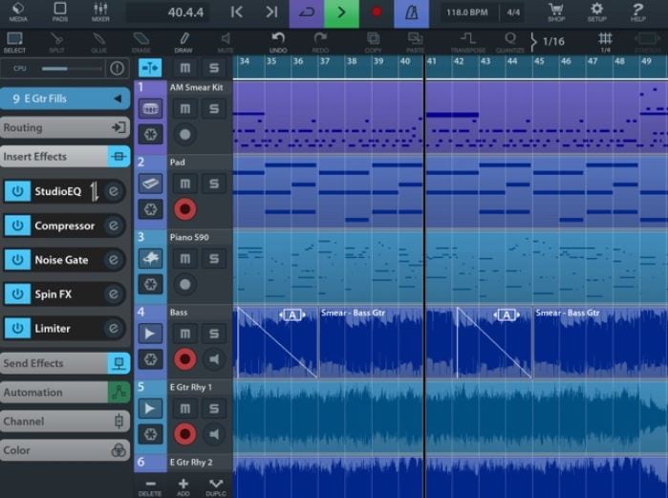This screenshot has width=668, height=498.
Task: Toggle the StudioEQ power button
Action: pyautogui.click(x=17, y=191)
